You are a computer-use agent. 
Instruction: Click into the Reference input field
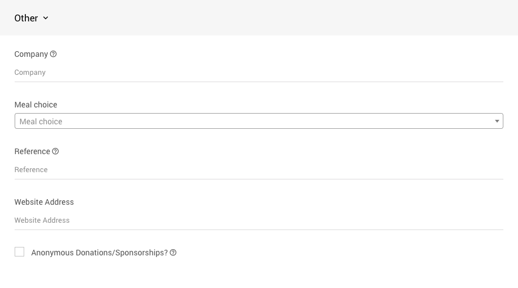(x=258, y=170)
